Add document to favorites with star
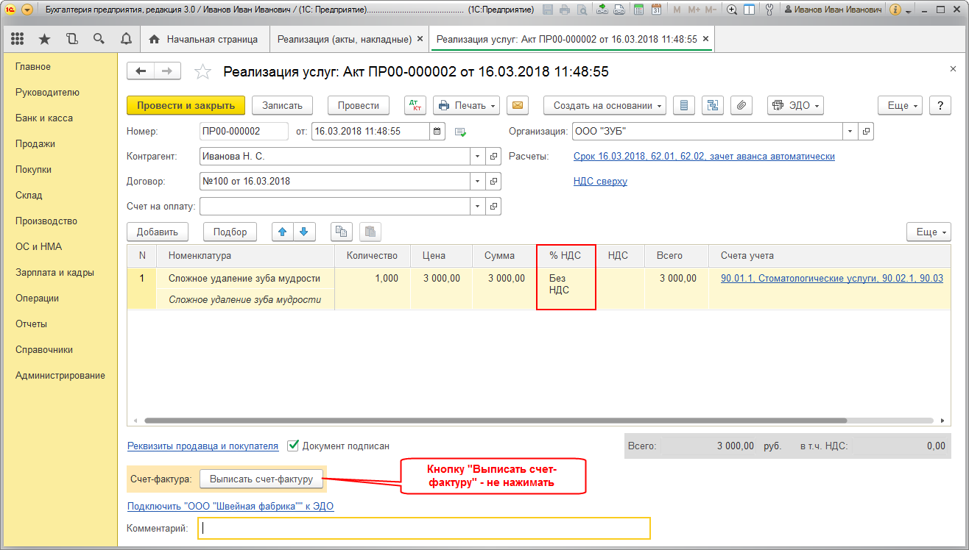Image resolution: width=969 pixels, height=550 pixels. (202, 71)
